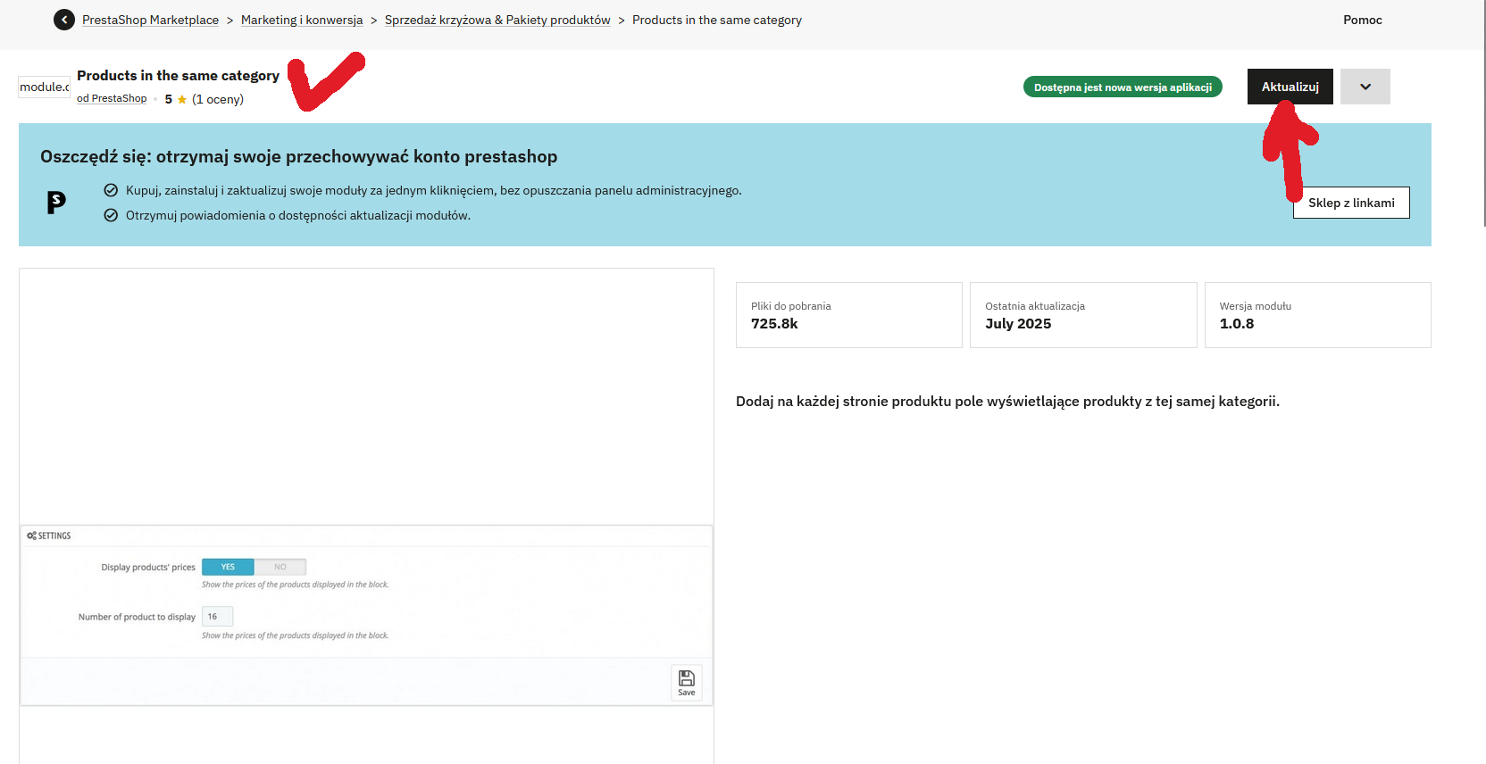This screenshot has height=764, width=1486.
Task: Toggle YES for Display products' prices
Action: point(228,567)
